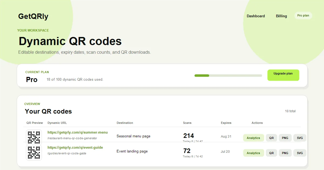Click the 'Pro' current plan name
Viewport: 324px width, 170px height.
pyautogui.click(x=32, y=80)
